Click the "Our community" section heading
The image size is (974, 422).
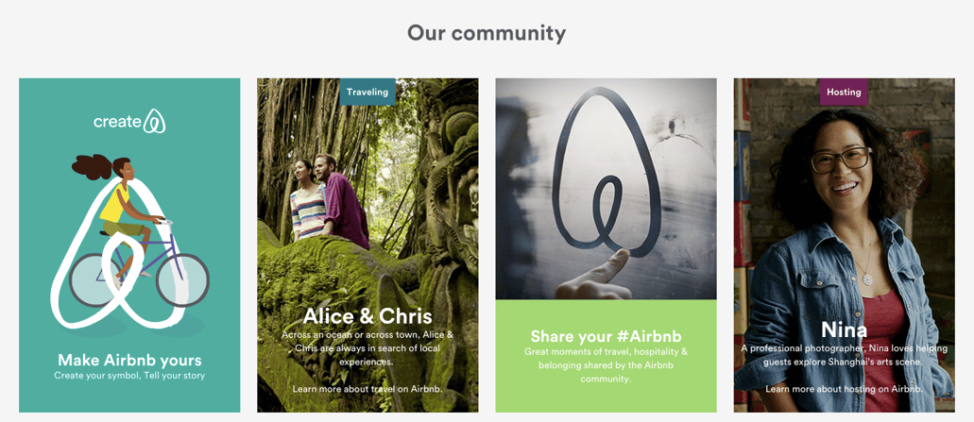pyautogui.click(x=487, y=32)
